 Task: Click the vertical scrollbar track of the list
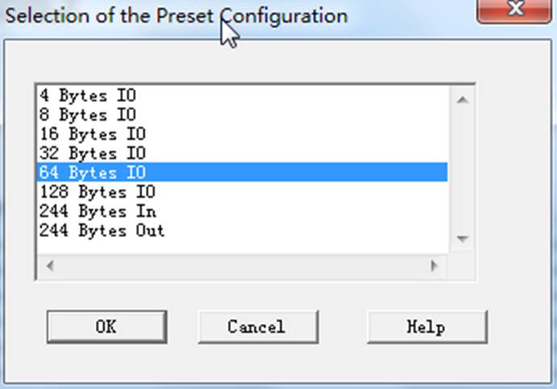462,170
